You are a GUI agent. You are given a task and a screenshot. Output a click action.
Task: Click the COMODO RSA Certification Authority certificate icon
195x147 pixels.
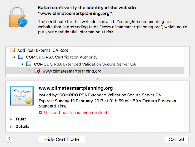point(21,57)
